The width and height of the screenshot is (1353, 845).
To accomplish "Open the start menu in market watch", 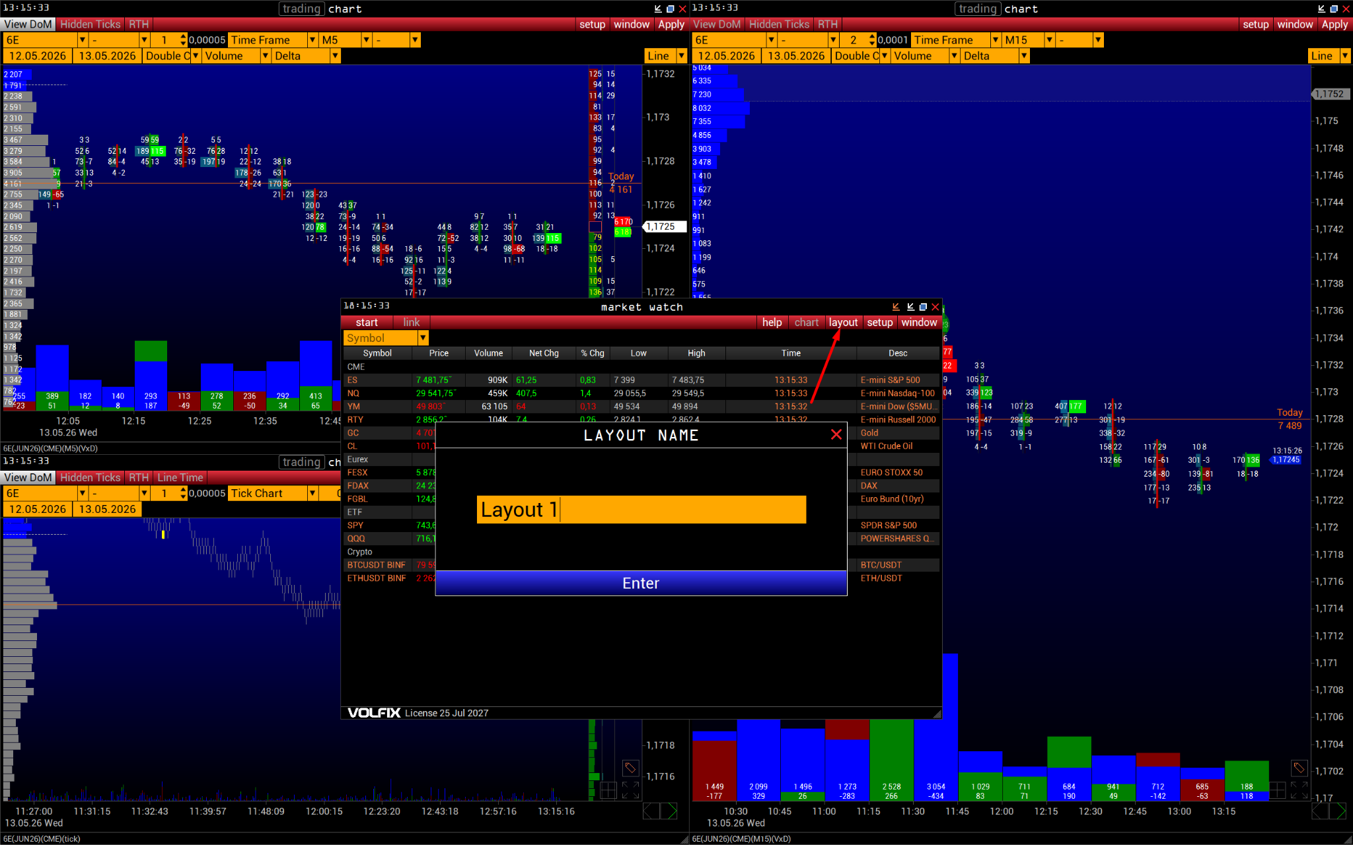I will tap(367, 322).
